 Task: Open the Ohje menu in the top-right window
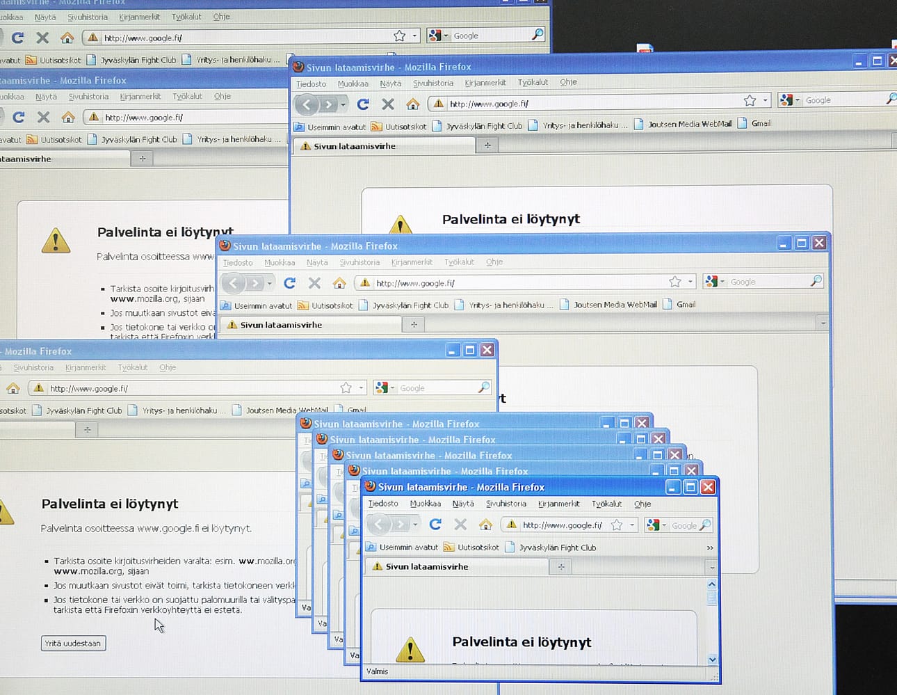pos(569,82)
